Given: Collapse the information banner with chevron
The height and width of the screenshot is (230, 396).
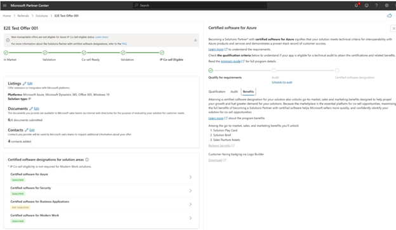Looking at the screenshot, I should tap(195, 41).
